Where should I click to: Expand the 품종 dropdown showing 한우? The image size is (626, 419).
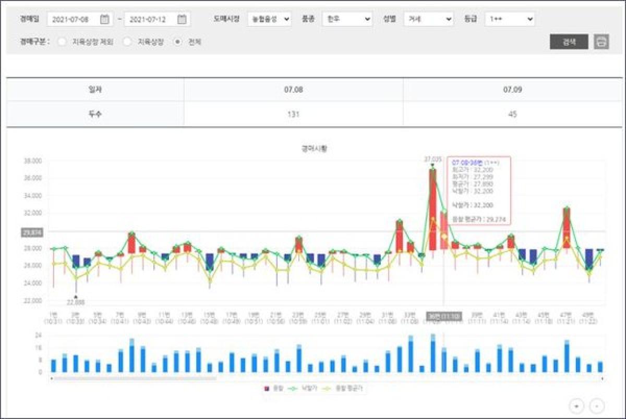click(347, 19)
